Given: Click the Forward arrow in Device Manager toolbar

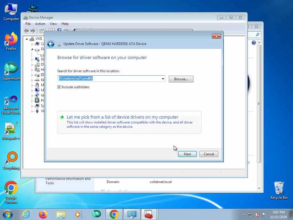Looking at the screenshot, I should click(x=33, y=31).
